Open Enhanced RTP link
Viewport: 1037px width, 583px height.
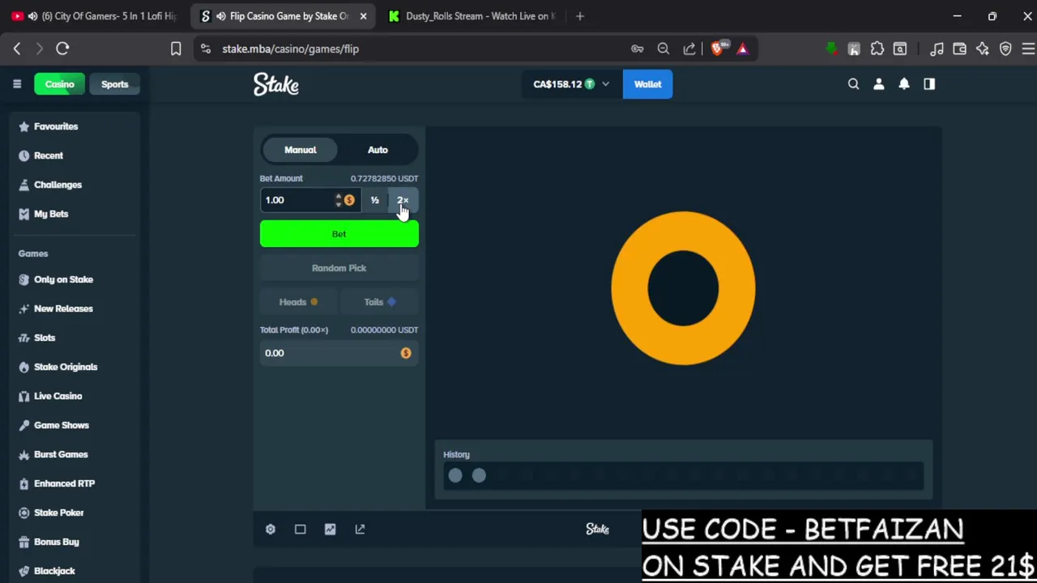[x=64, y=483]
